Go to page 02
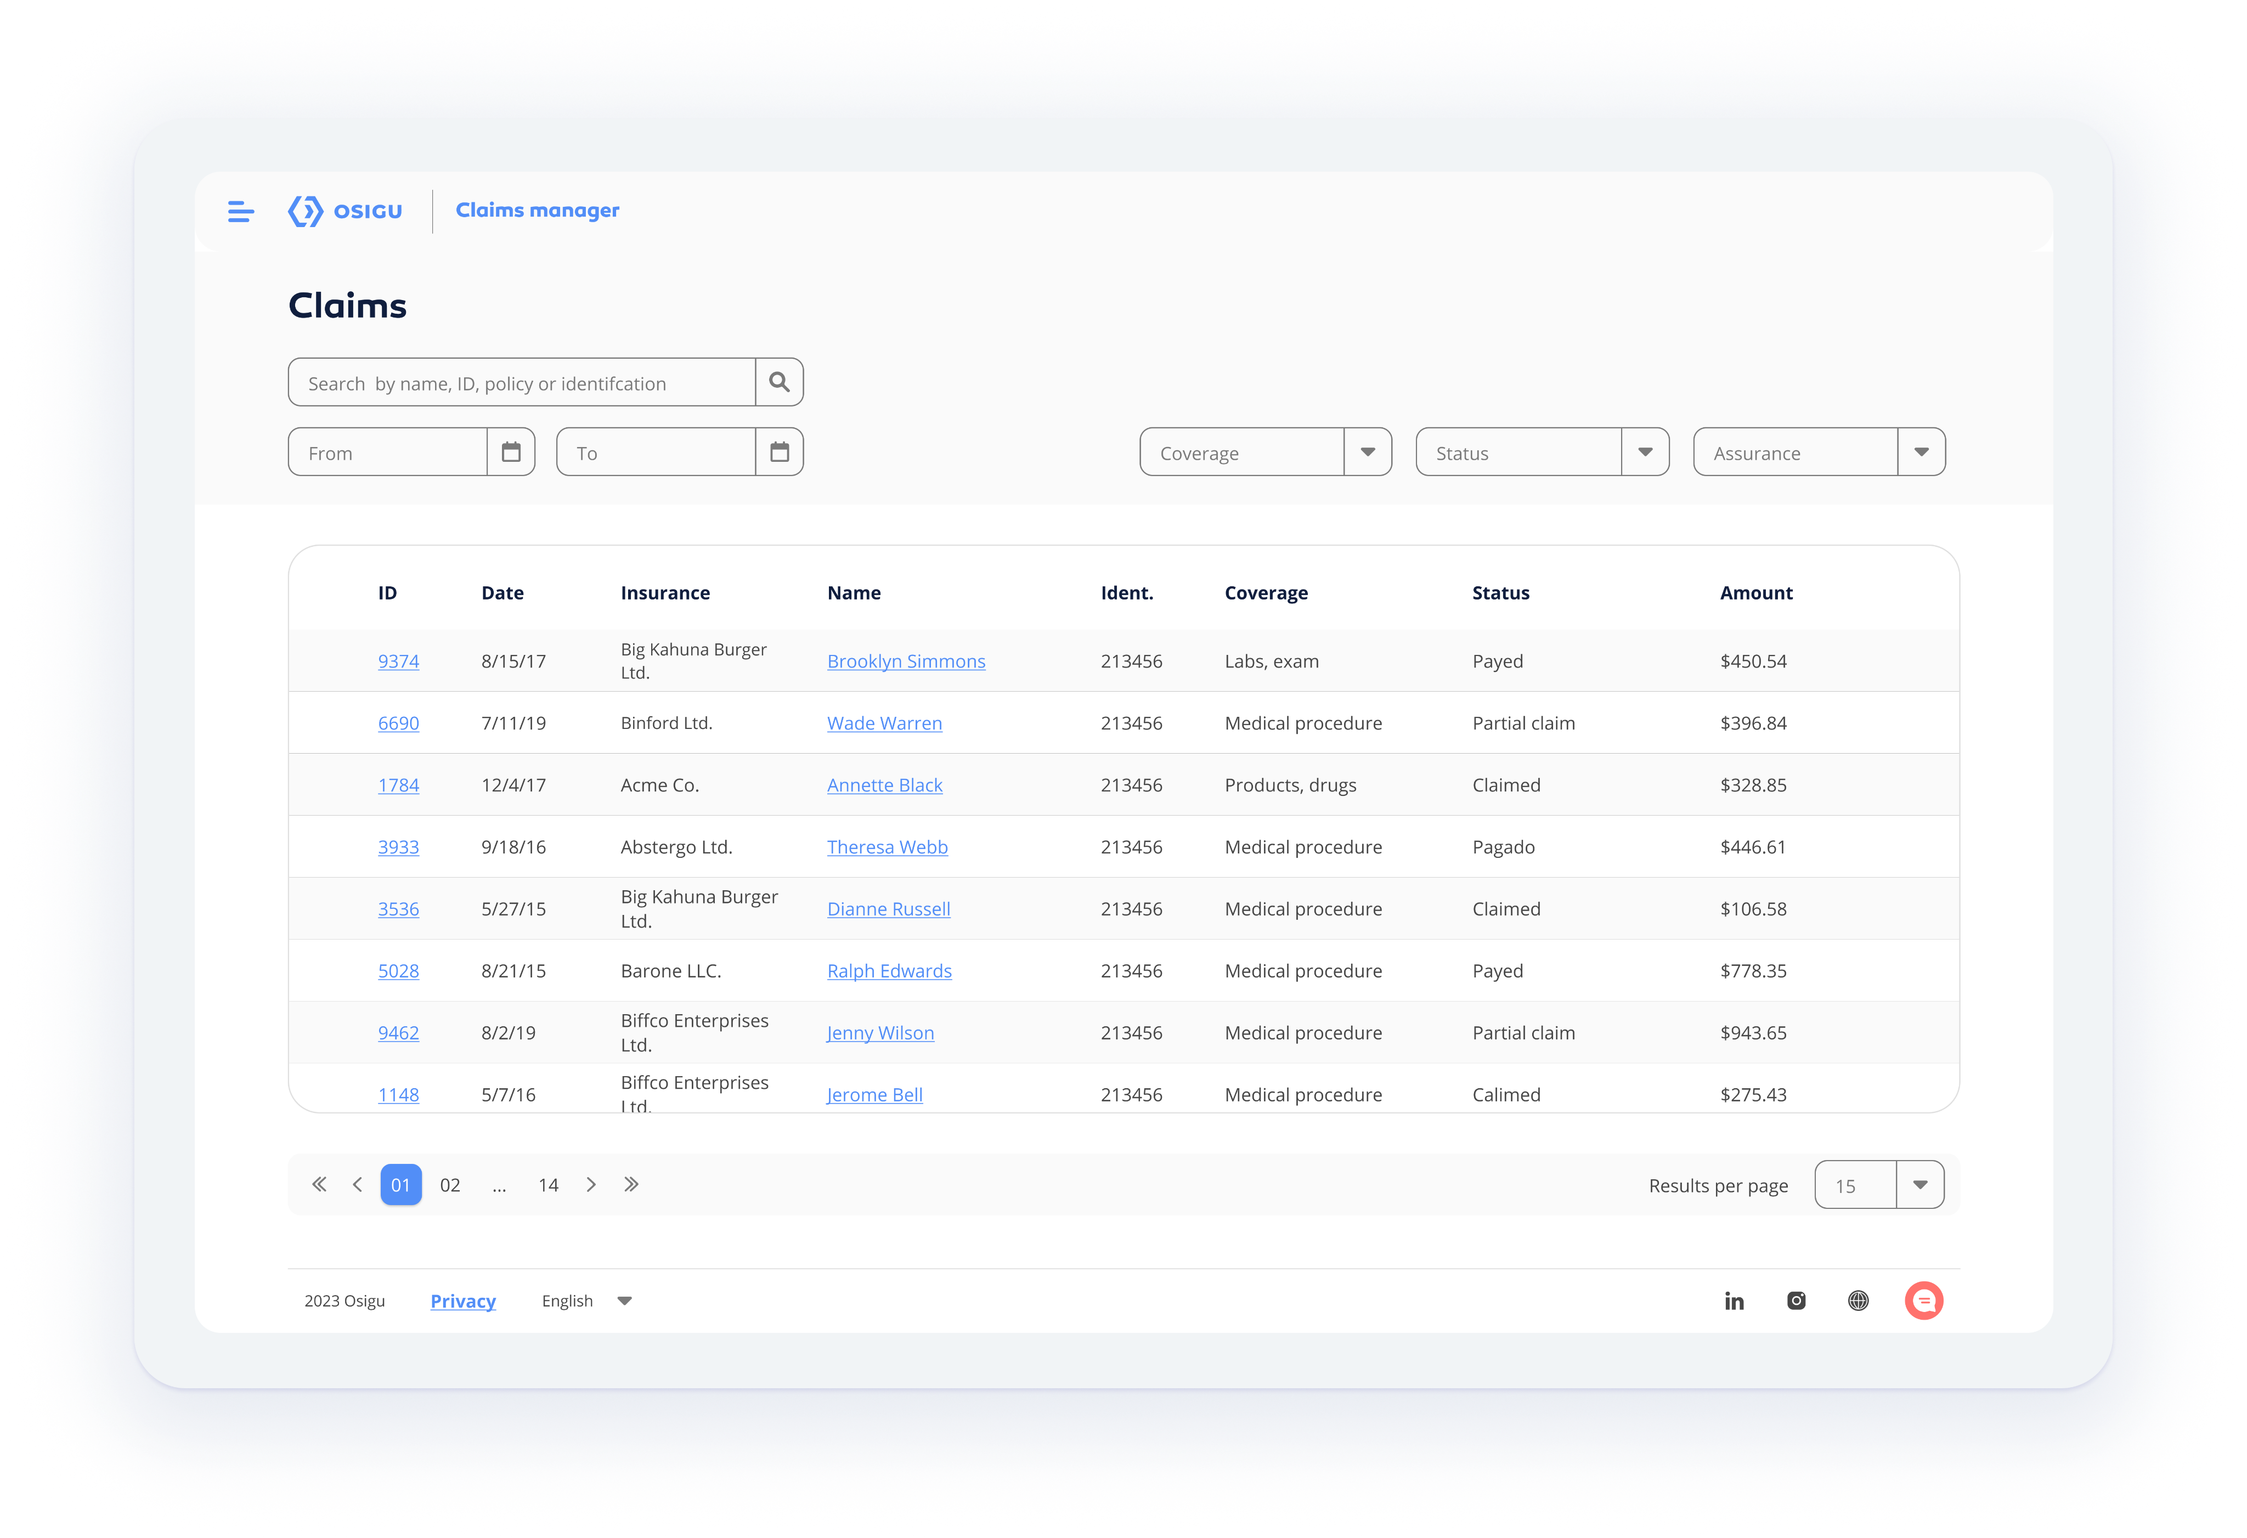Screen dimensions: 2247x1538 [450, 1185]
